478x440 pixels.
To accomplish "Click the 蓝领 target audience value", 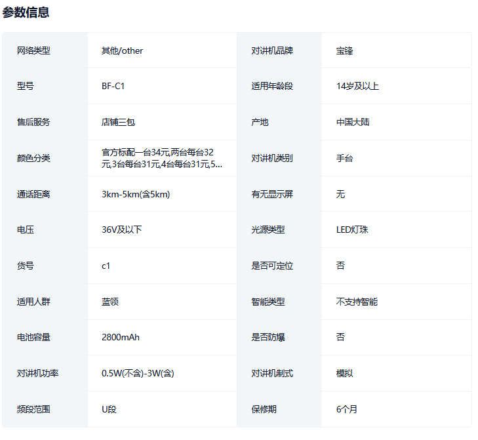I will point(110,302).
